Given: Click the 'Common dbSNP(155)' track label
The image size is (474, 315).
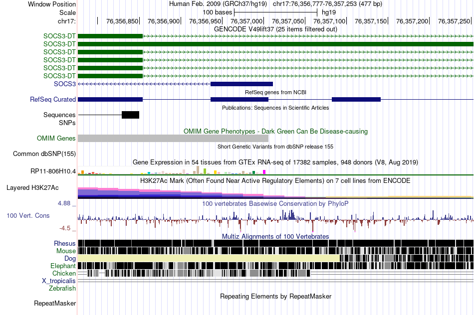Looking at the screenshot, I should (x=44, y=154).
